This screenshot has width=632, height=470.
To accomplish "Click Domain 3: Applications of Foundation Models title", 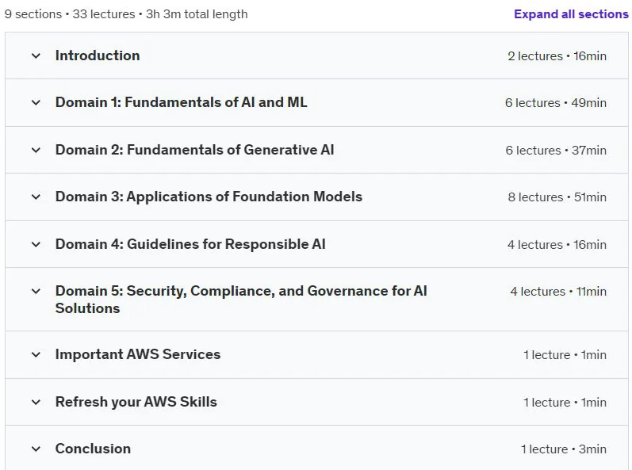I will click(x=209, y=197).
